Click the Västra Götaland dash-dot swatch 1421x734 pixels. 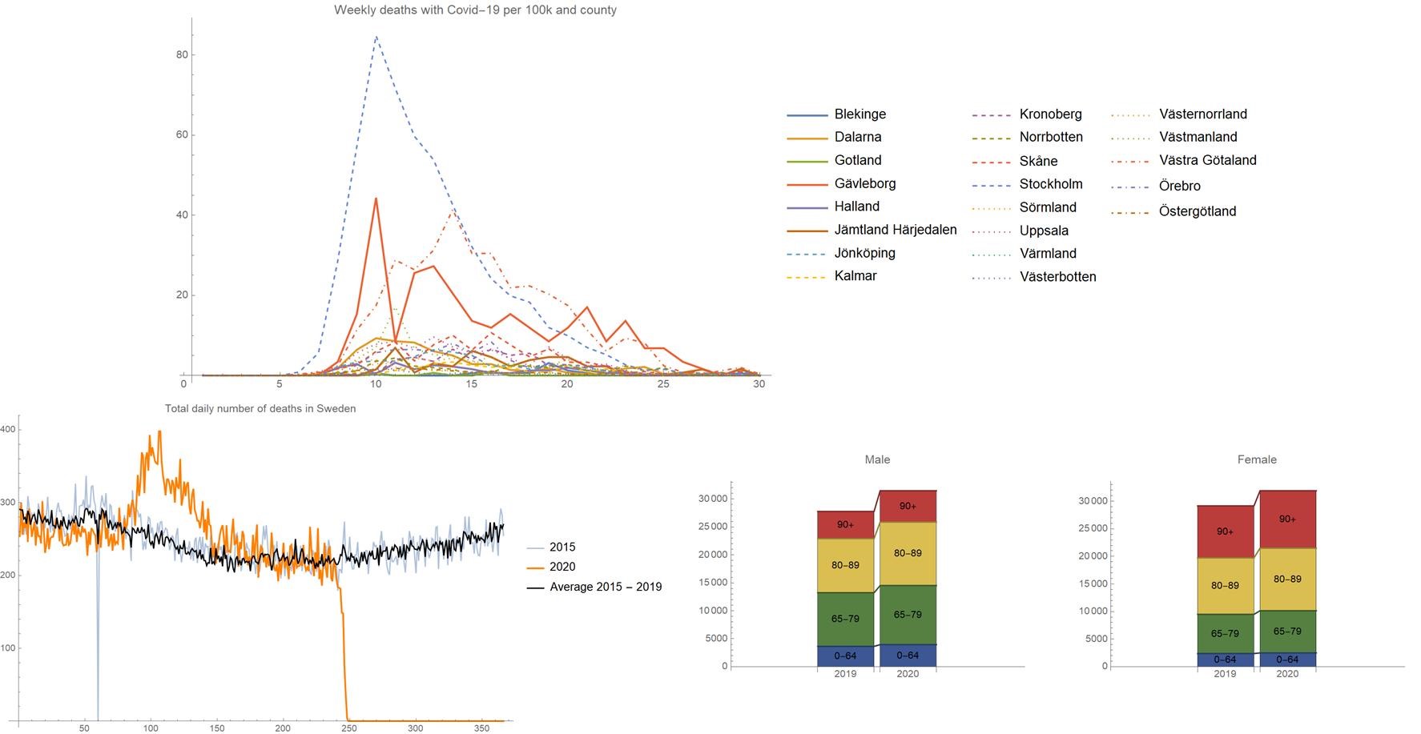tap(1131, 161)
